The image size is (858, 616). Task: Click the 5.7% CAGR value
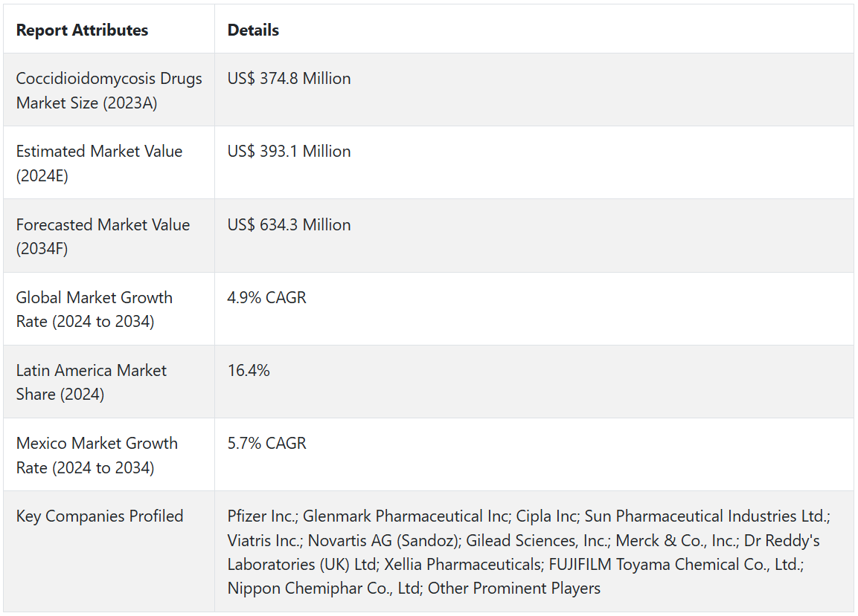pyautogui.click(x=266, y=444)
